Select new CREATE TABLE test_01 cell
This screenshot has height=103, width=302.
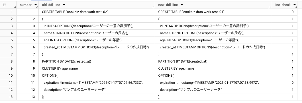pyautogui.click(x=213, y=12)
